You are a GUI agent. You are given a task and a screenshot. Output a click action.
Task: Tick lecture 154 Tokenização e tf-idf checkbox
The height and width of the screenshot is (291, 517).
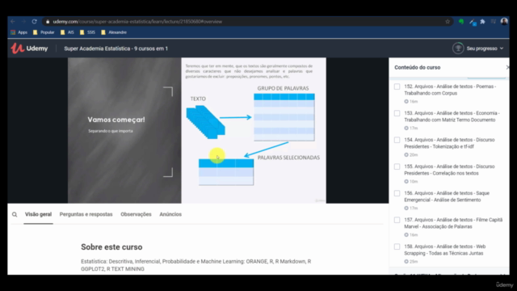click(397, 140)
